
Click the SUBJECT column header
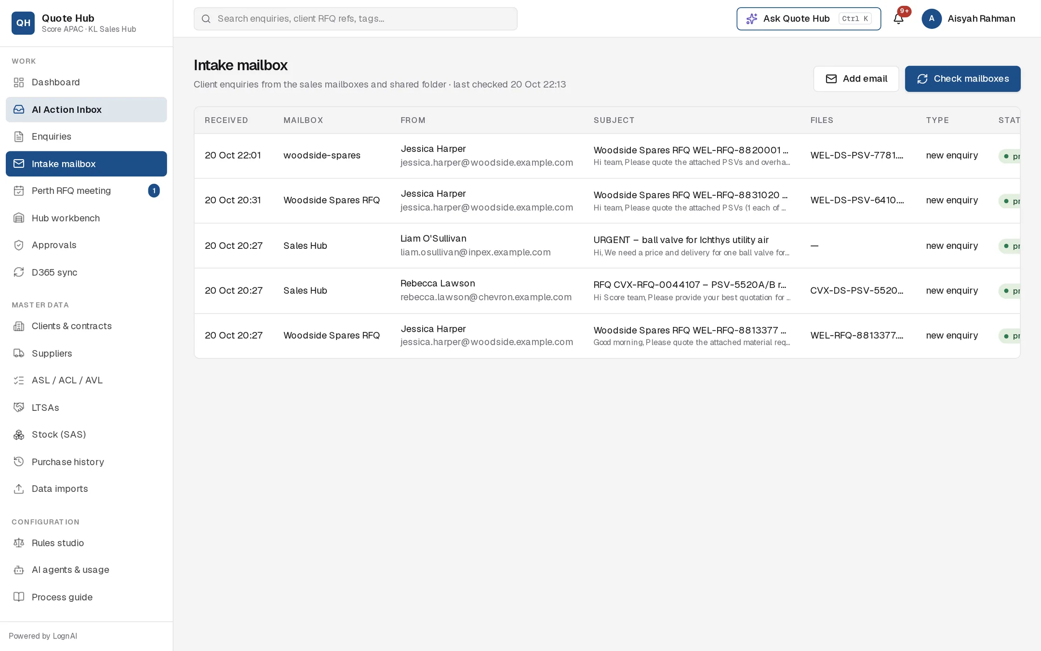pyautogui.click(x=614, y=120)
